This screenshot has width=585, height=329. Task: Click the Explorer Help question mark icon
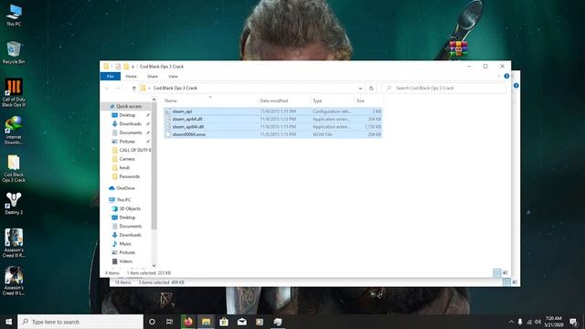pyautogui.click(x=506, y=76)
